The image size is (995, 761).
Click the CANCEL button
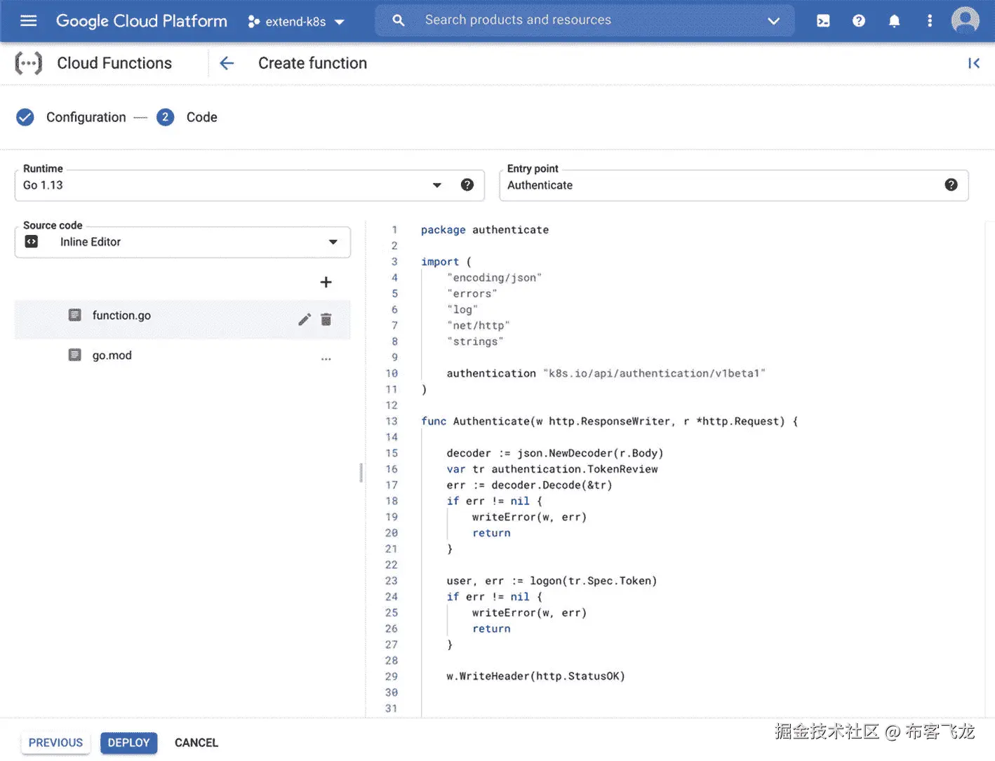click(x=196, y=743)
